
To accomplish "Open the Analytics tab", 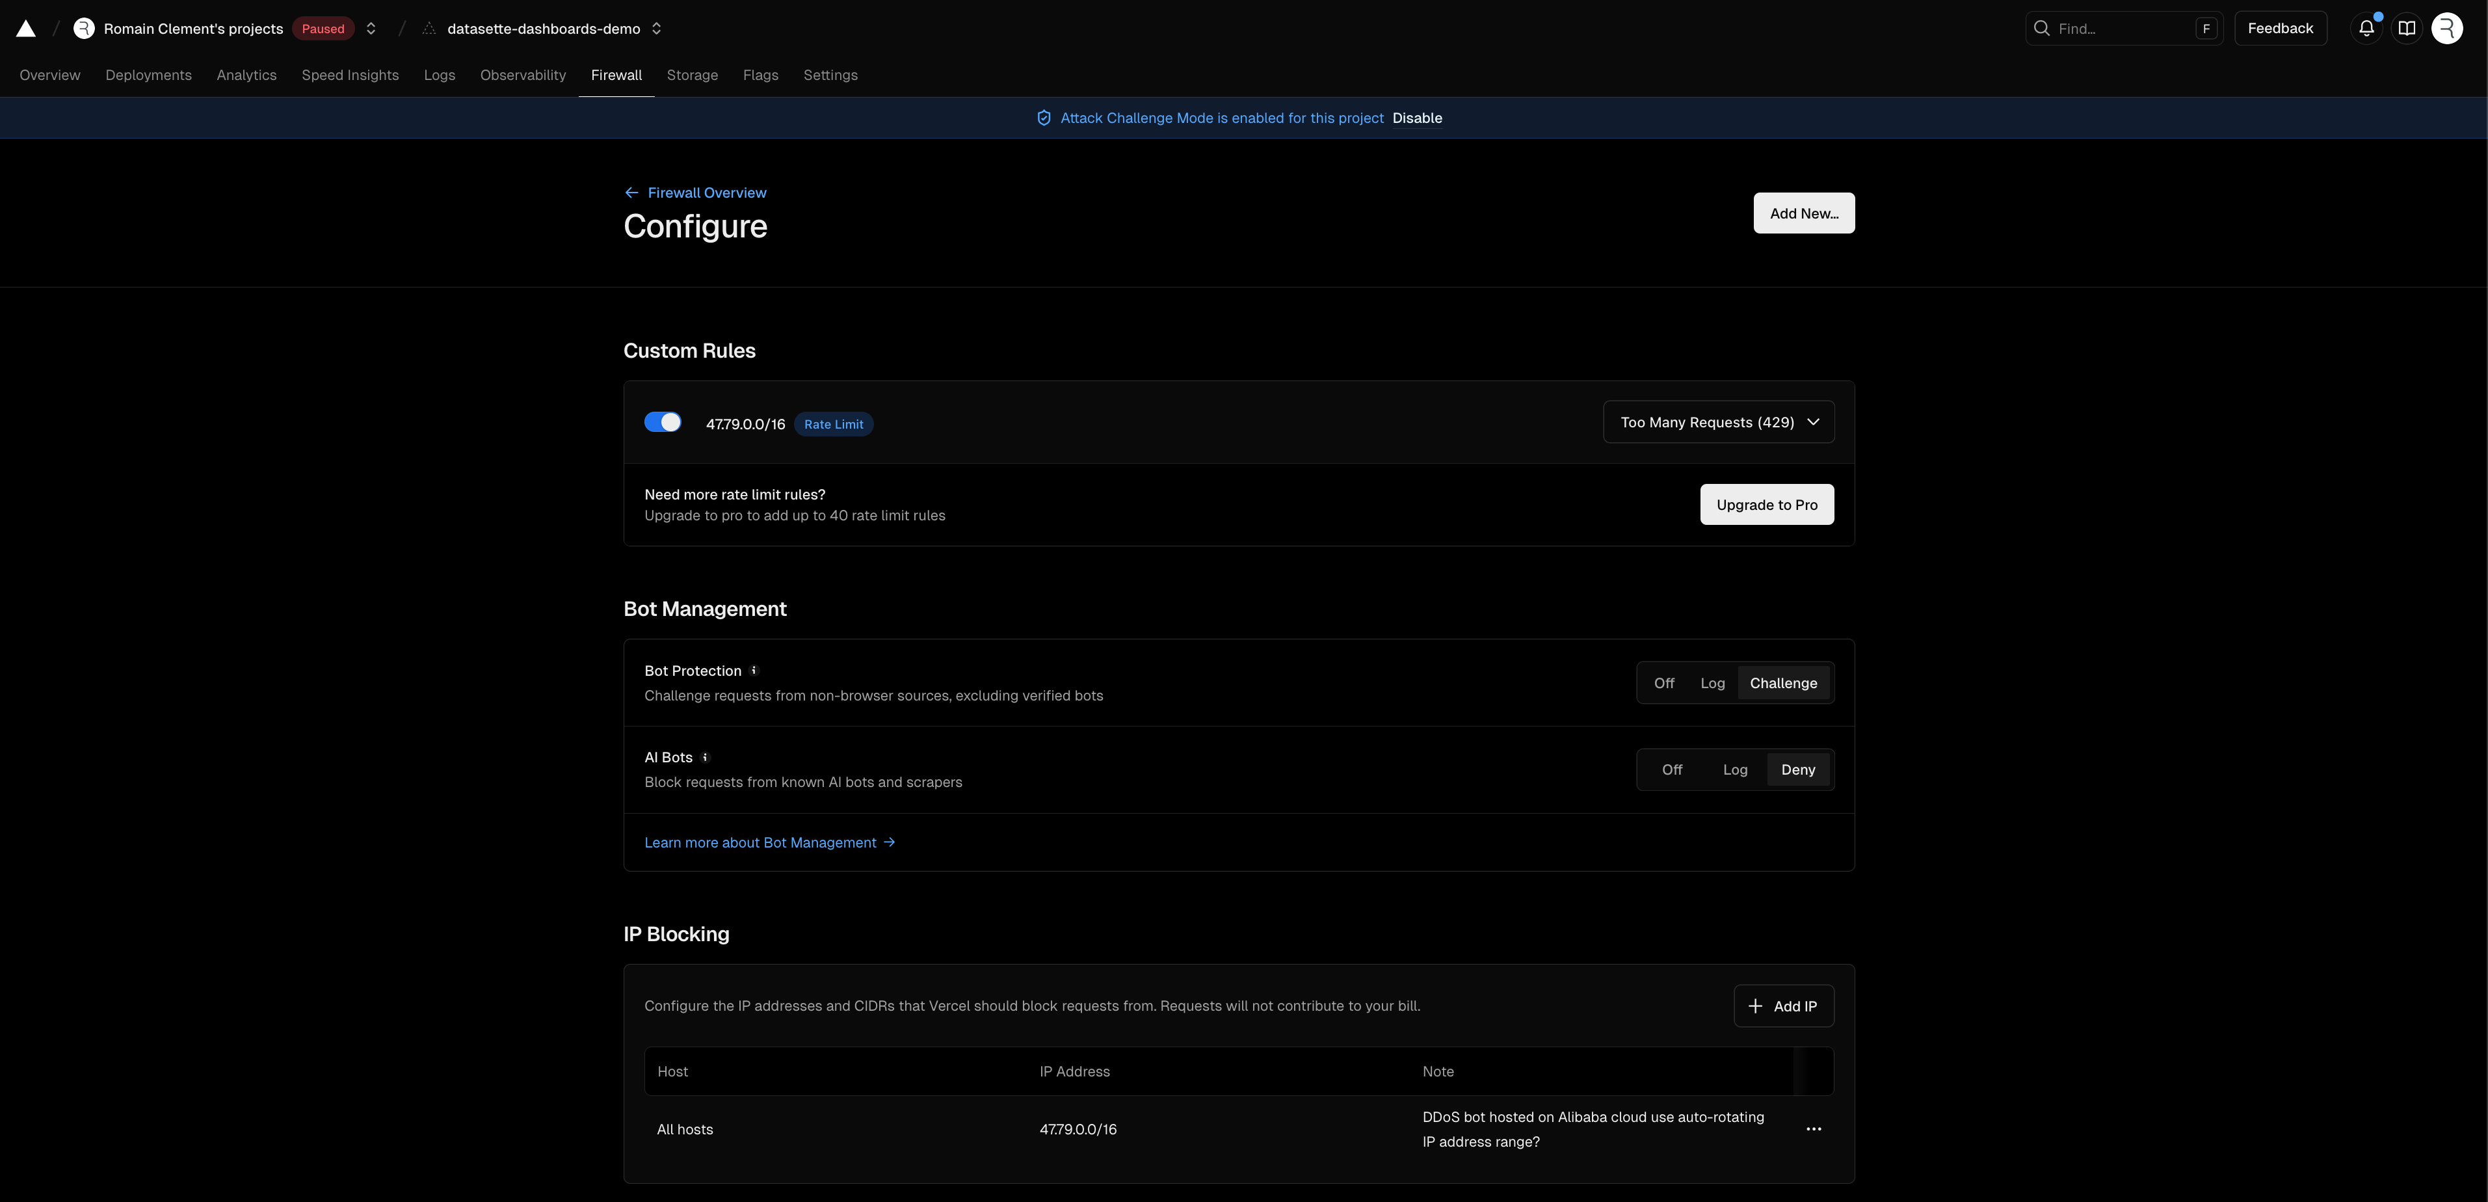I will click(246, 75).
